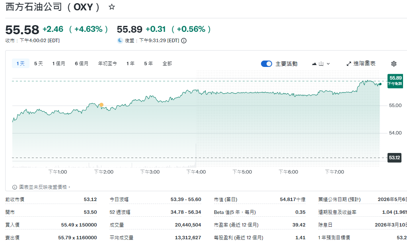Select the 5年 chart range
407x243 pixels.
[148, 64]
